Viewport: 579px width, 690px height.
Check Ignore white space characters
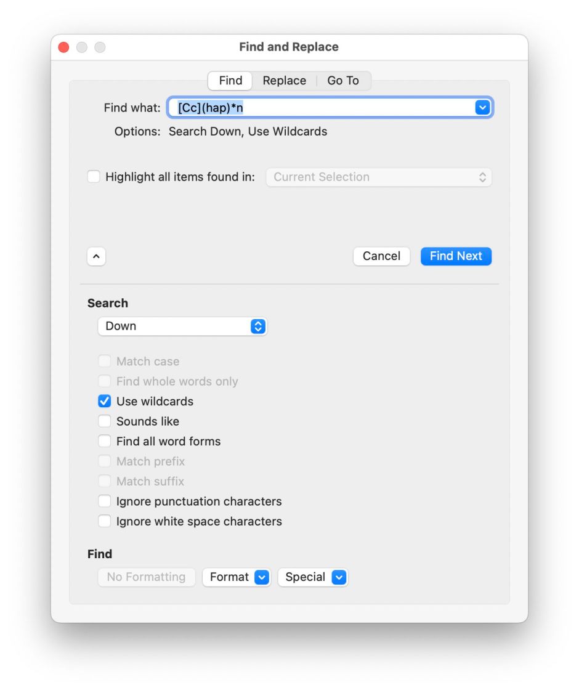click(105, 521)
